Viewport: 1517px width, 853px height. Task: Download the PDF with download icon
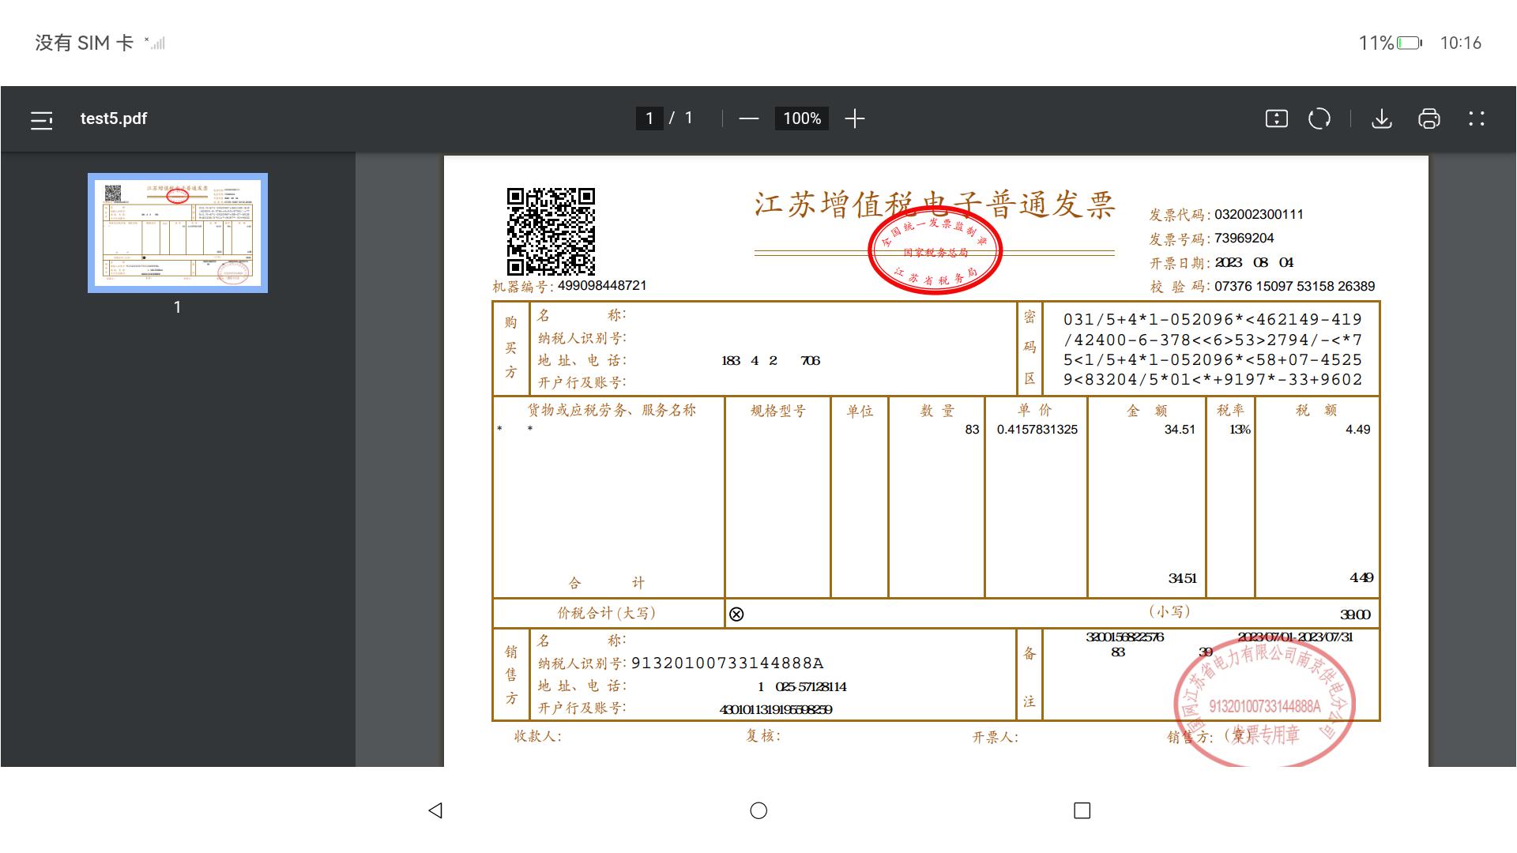coord(1382,119)
